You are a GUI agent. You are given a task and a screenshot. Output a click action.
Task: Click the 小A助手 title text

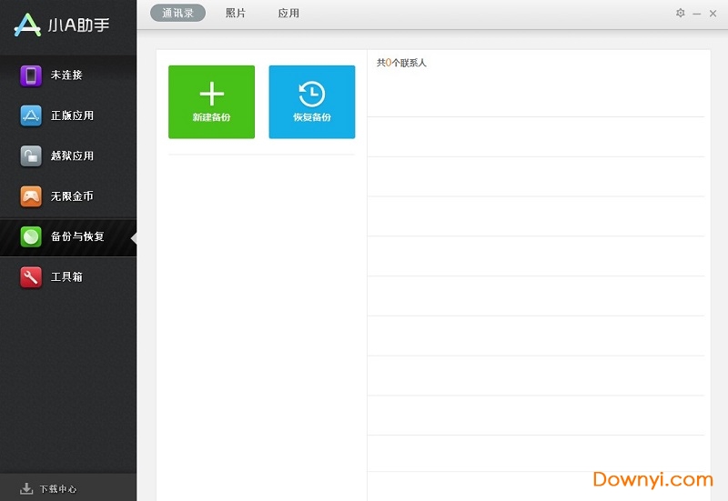(79, 25)
